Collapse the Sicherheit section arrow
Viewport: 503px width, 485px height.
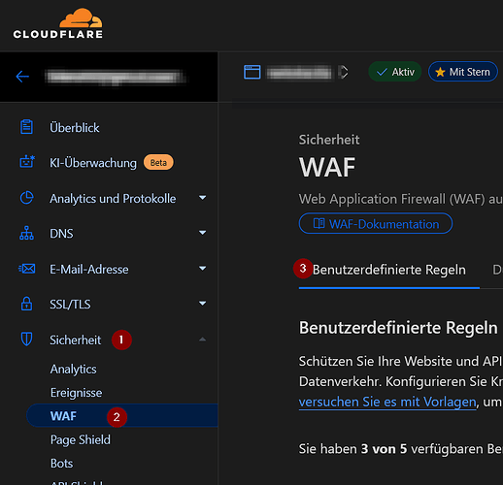203,339
